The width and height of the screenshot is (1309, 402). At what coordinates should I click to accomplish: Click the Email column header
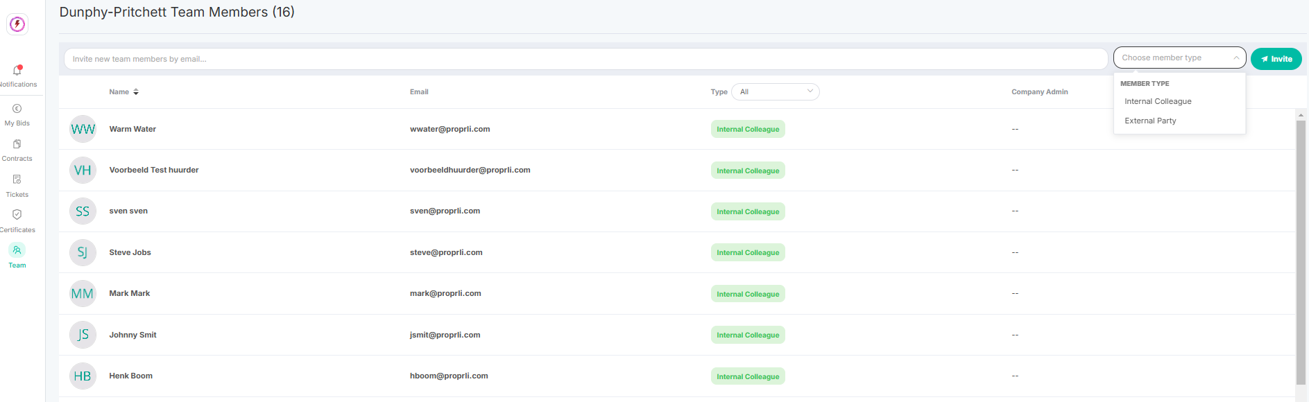pos(419,91)
